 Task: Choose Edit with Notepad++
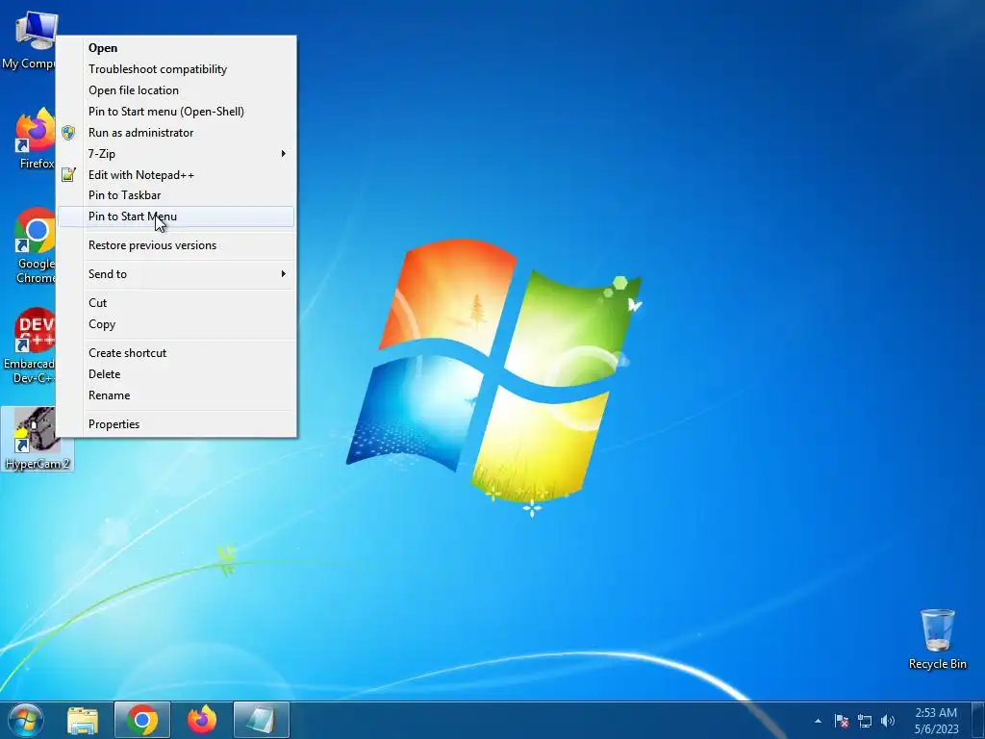[176, 175]
